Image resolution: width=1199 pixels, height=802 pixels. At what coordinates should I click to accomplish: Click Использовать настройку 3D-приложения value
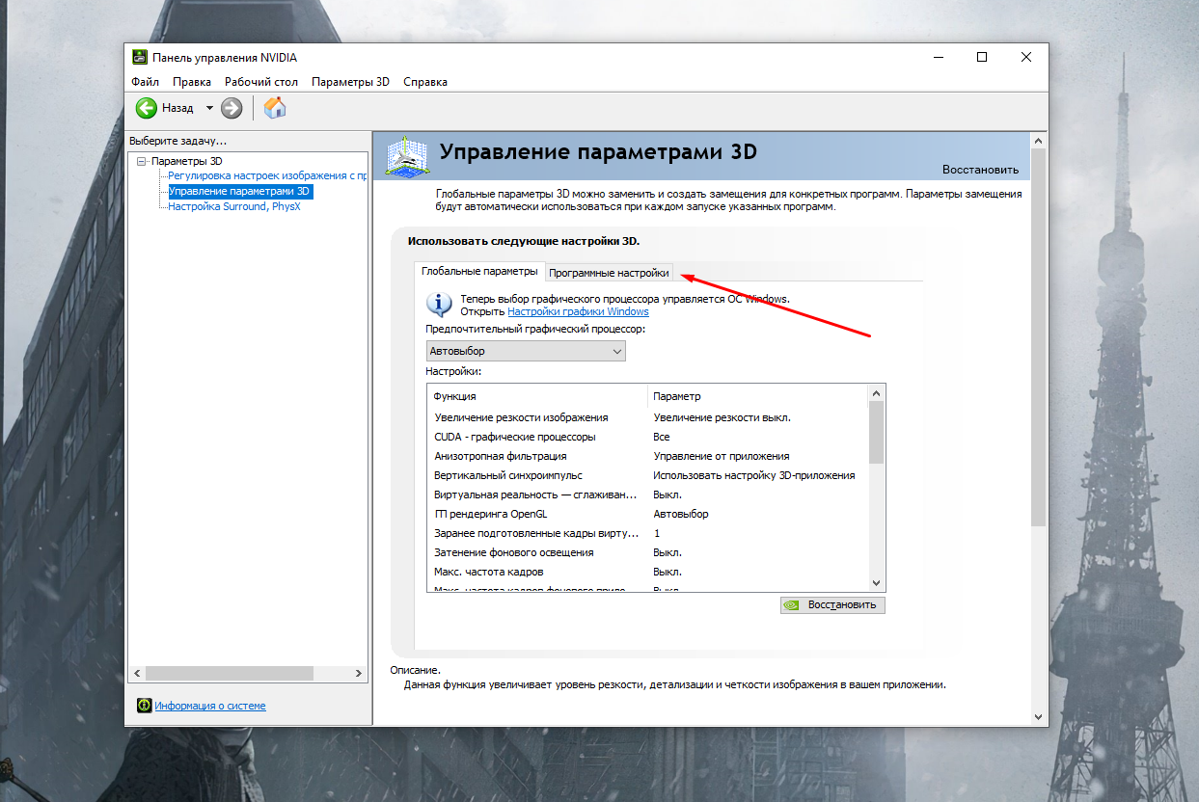pos(754,475)
